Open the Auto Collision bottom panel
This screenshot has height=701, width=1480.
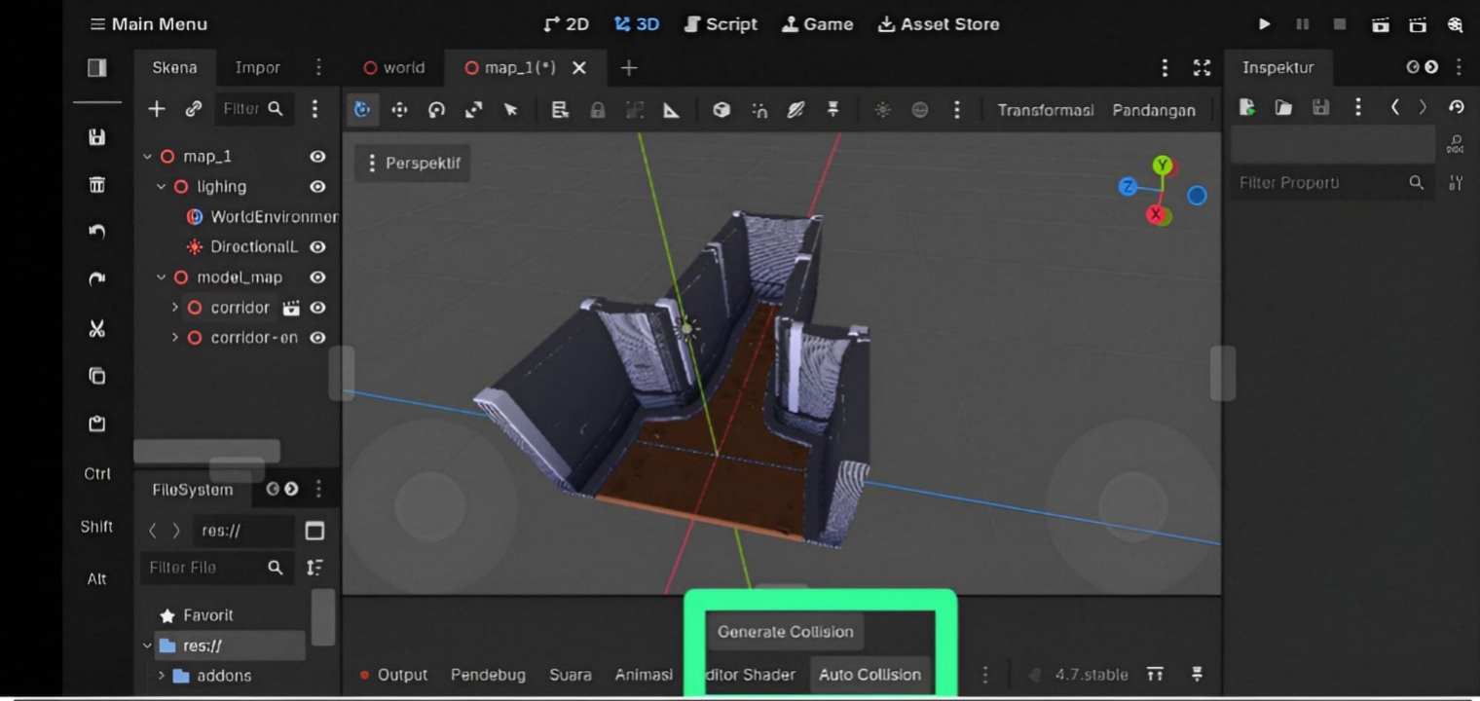click(x=869, y=675)
